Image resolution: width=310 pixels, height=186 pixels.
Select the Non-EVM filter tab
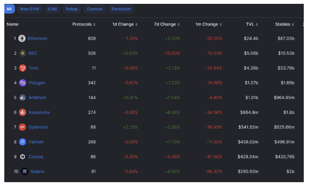point(30,9)
